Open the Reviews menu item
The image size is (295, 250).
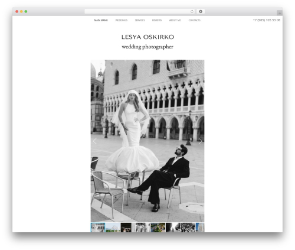click(x=157, y=20)
